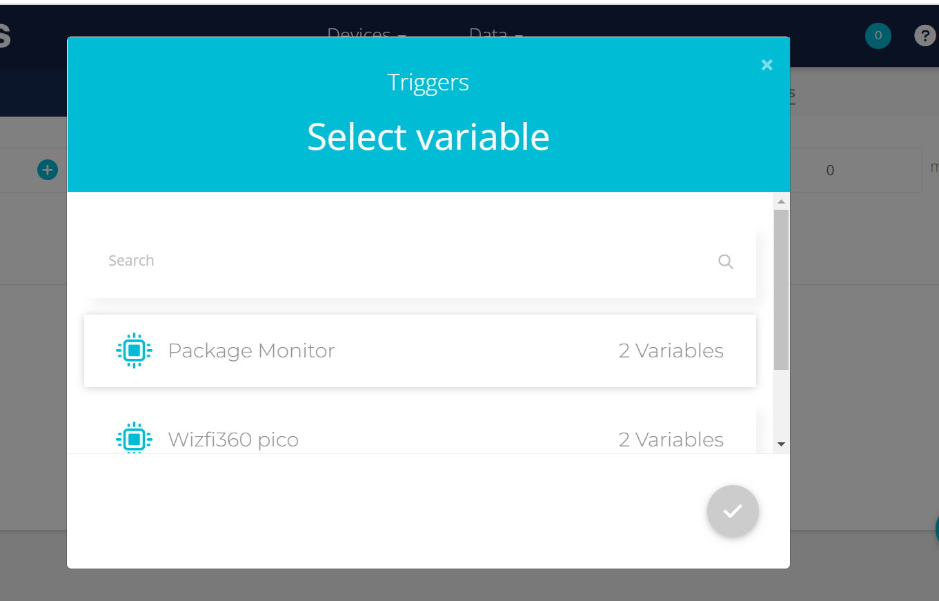The width and height of the screenshot is (939, 601).
Task: Click the Package Monitor device name text
Action: [251, 351]
